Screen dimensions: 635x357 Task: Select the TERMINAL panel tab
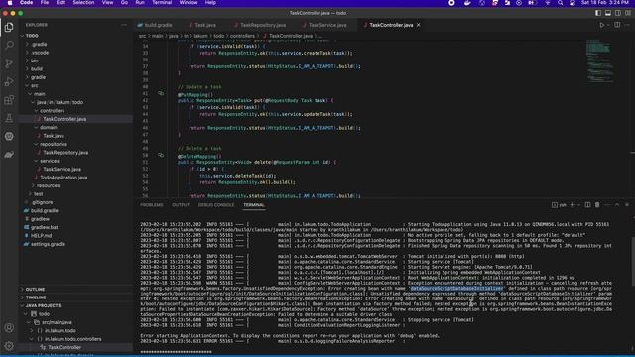[x=254, y=205]
